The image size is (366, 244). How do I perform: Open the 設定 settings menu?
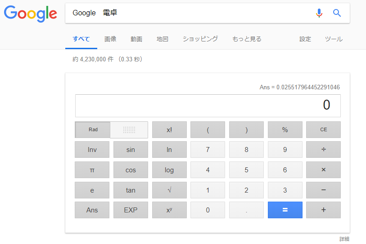[305, 39]
